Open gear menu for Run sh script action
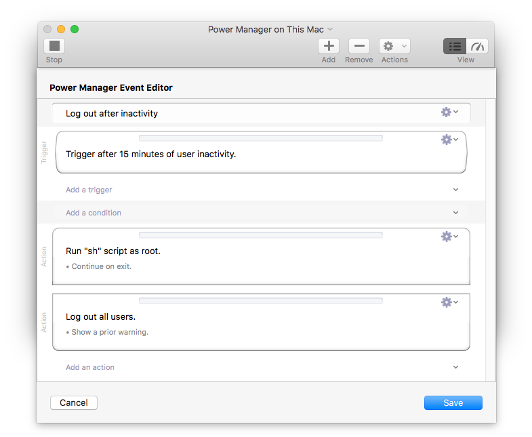 click(x=449, y=236)
